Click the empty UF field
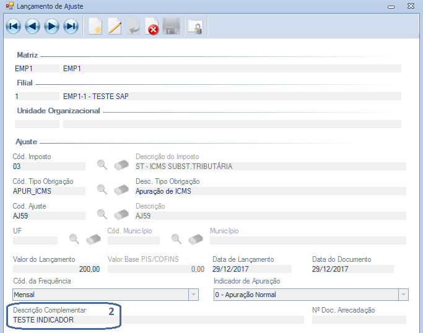 35,241
